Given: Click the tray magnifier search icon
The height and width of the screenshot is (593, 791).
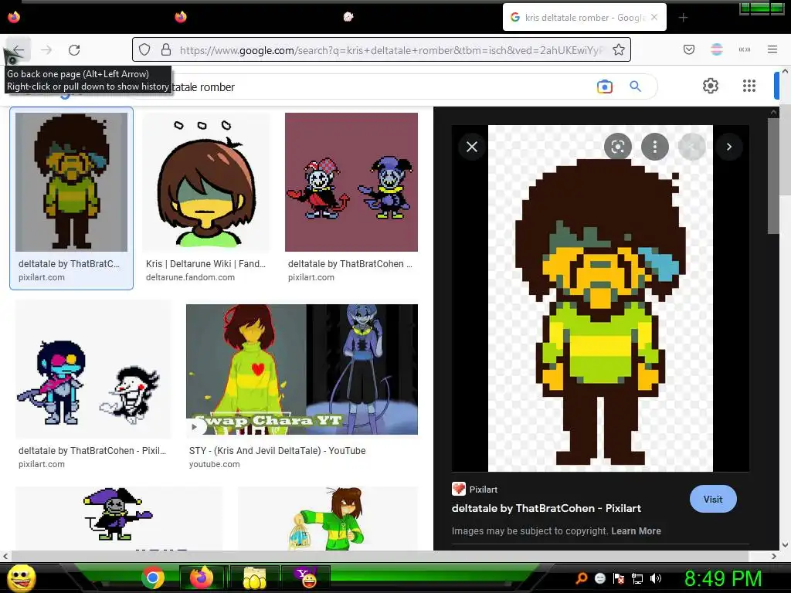Looking at the screenshot, I should click(x=581, y=578).
